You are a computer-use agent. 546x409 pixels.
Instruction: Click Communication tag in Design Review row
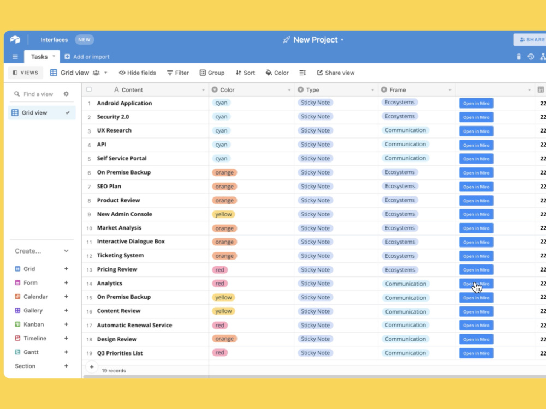pyautogui.click(x=405, y=339)
